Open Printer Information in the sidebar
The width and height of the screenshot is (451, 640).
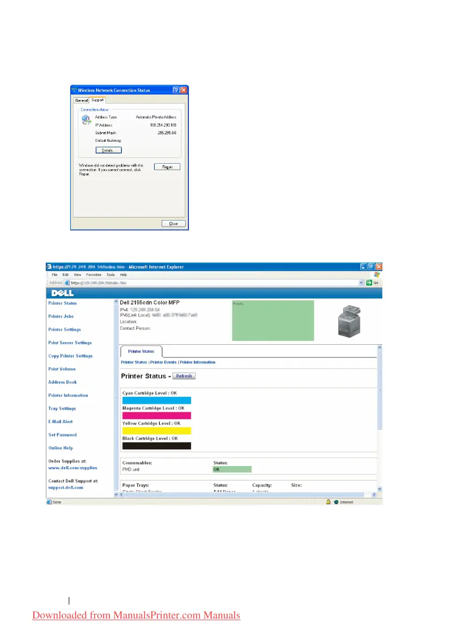pos(68,395)
